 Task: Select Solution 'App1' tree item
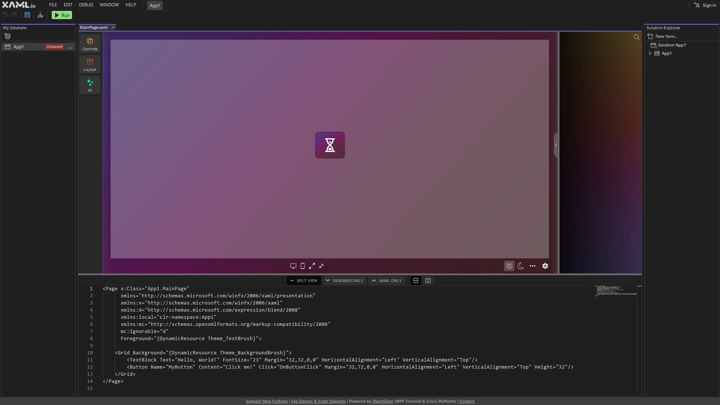[x=669, y=45]
